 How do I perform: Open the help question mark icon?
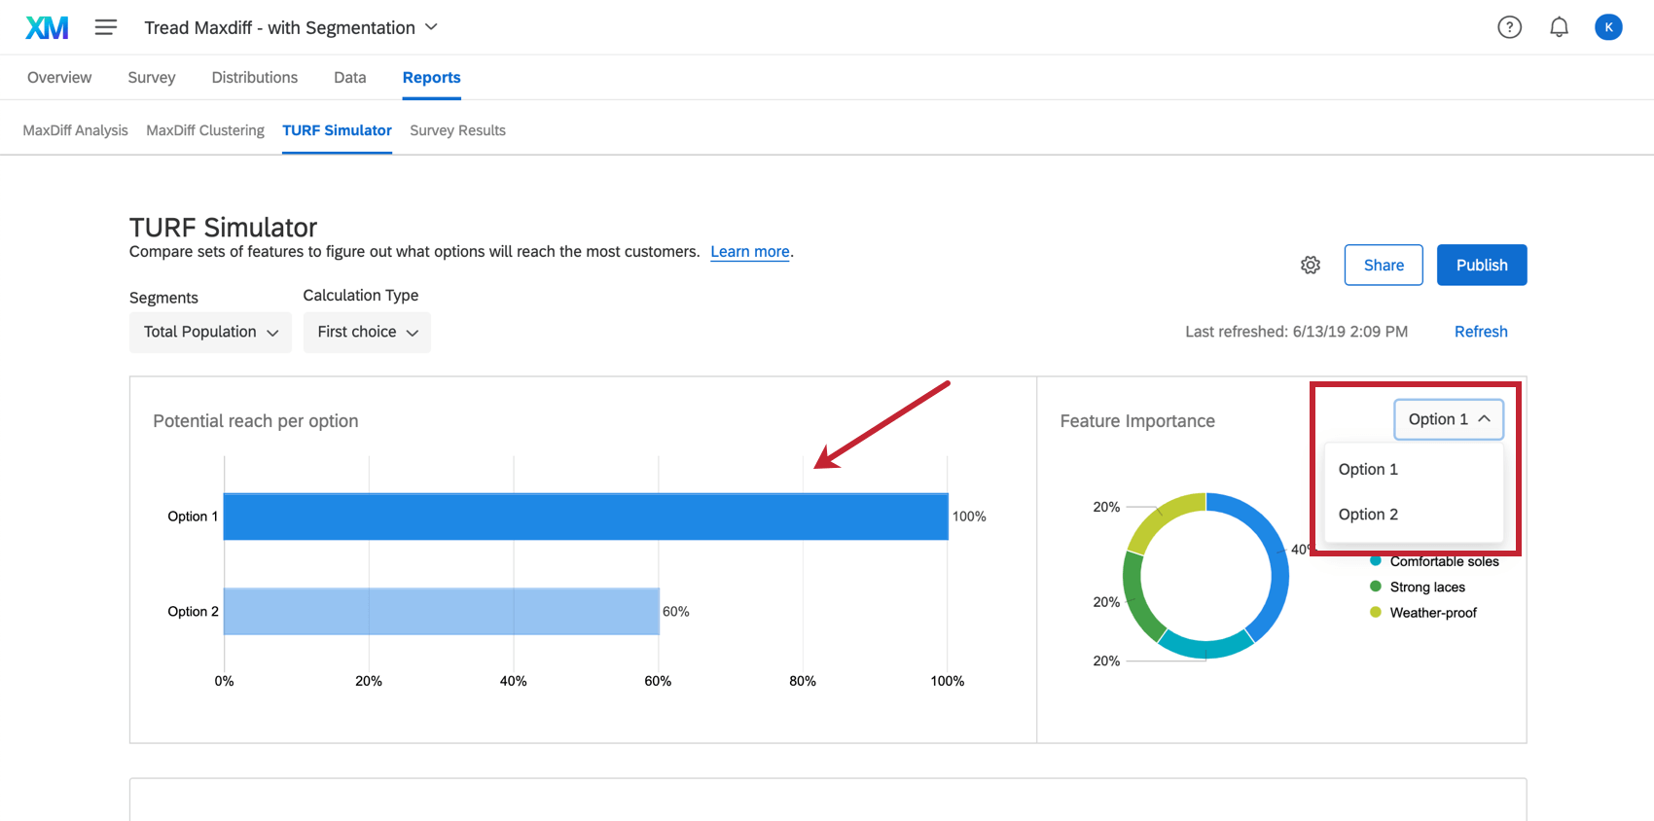[1509, 27]
